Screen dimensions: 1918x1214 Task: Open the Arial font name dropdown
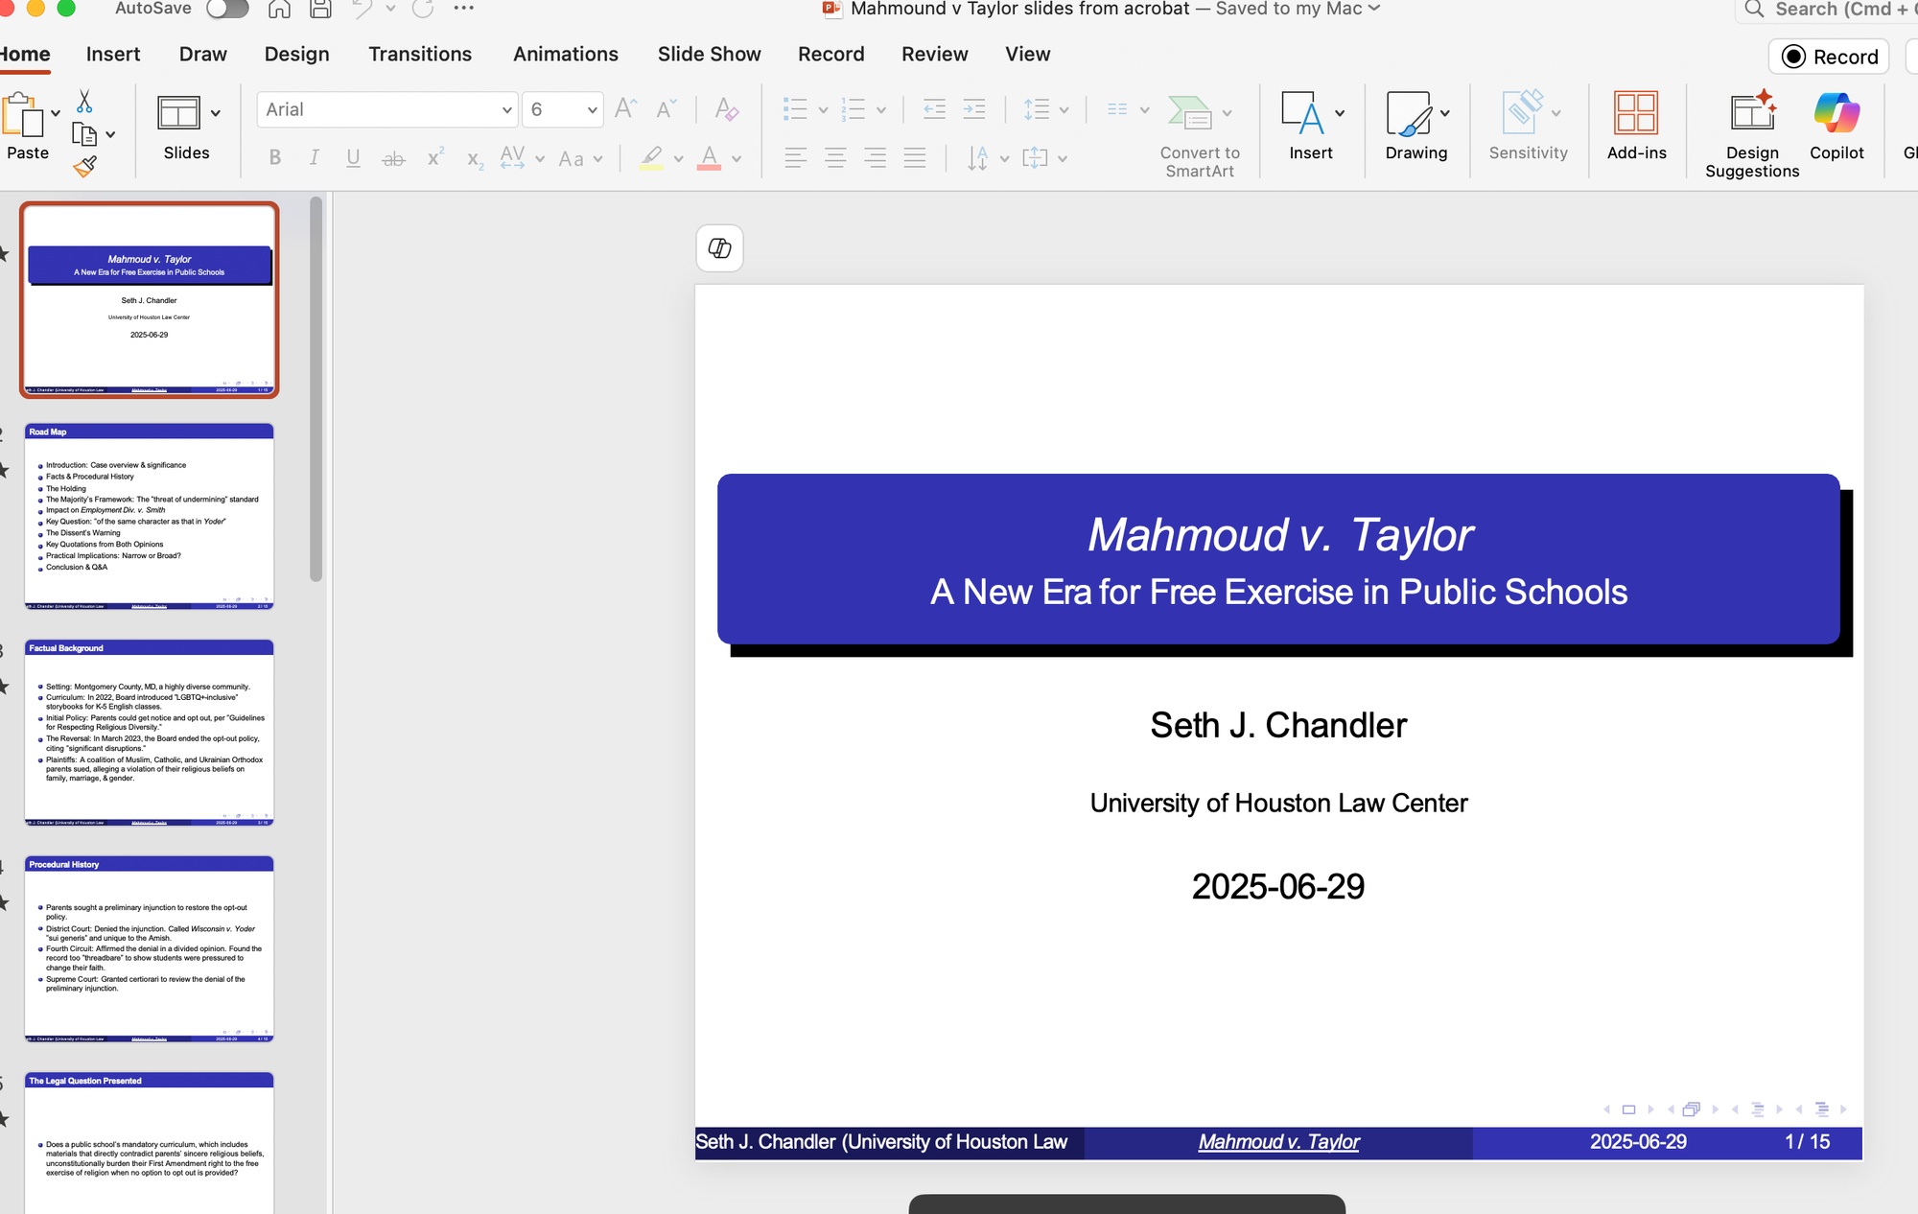tap(506, 110)
